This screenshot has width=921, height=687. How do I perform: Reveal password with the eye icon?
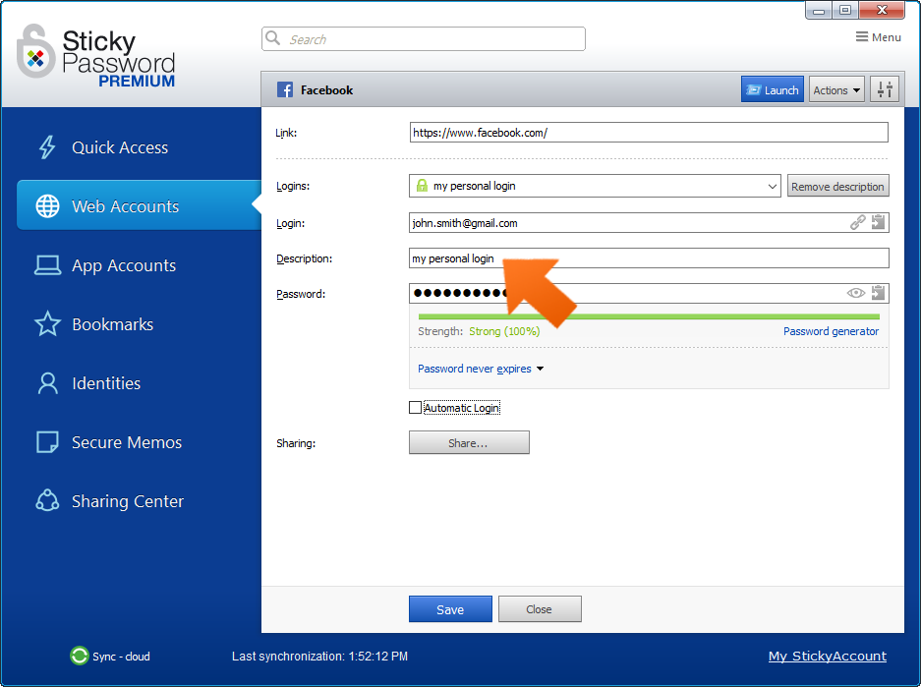856,293
